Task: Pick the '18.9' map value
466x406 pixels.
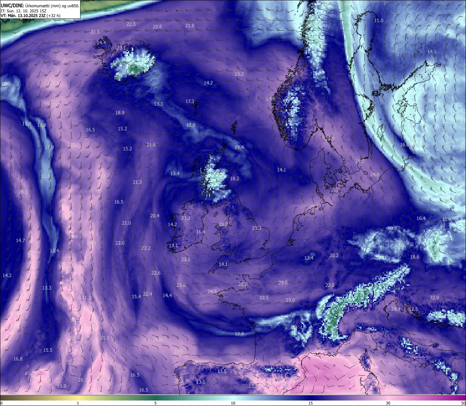Action: point(120,113)
